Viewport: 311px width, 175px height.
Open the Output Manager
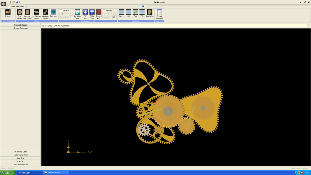(x=159, y=14)
